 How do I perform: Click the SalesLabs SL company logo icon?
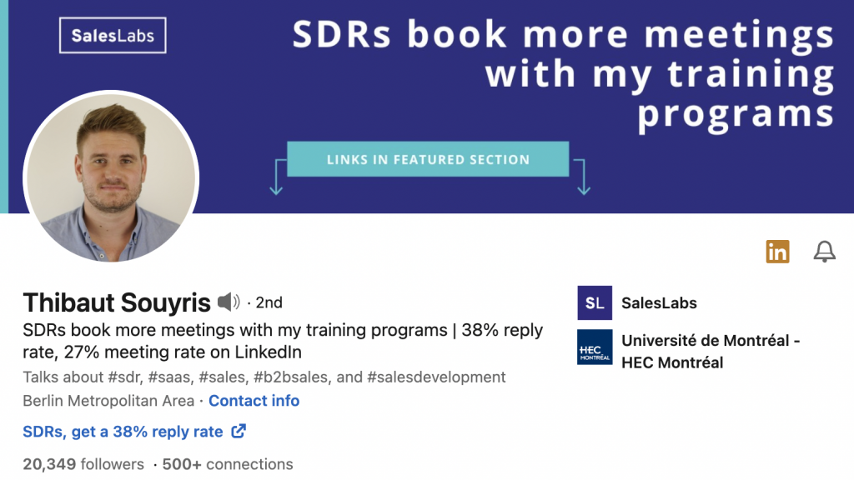tap(595, 303)
